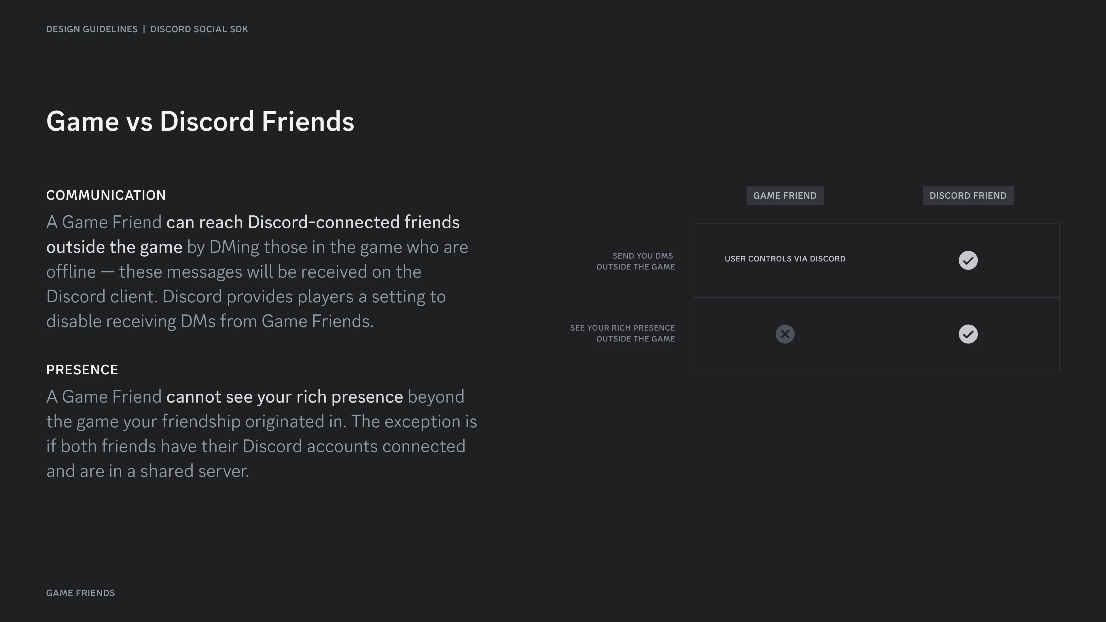The image size is (1106, 622).
Task: Click the 'SEE YOUR RICH PRESENCE OUTSIDE THE GAME' label
Action: tap(622, 333)
